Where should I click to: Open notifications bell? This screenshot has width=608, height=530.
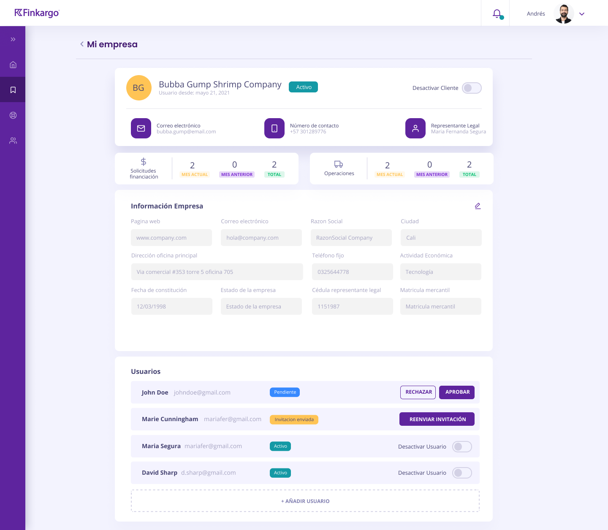(497, 14)
